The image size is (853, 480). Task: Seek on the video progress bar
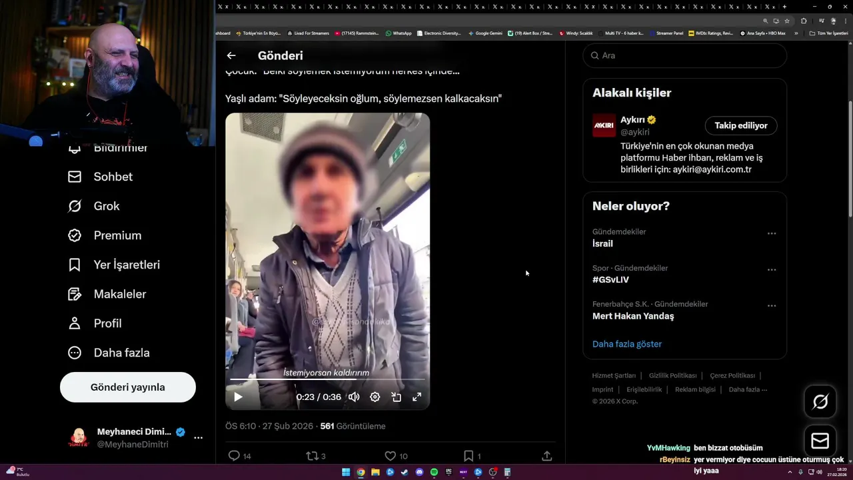327,379
